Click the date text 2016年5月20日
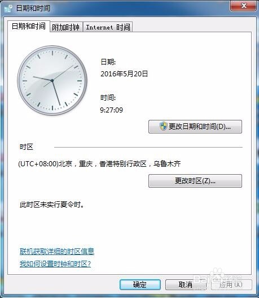 click(124, 74)
